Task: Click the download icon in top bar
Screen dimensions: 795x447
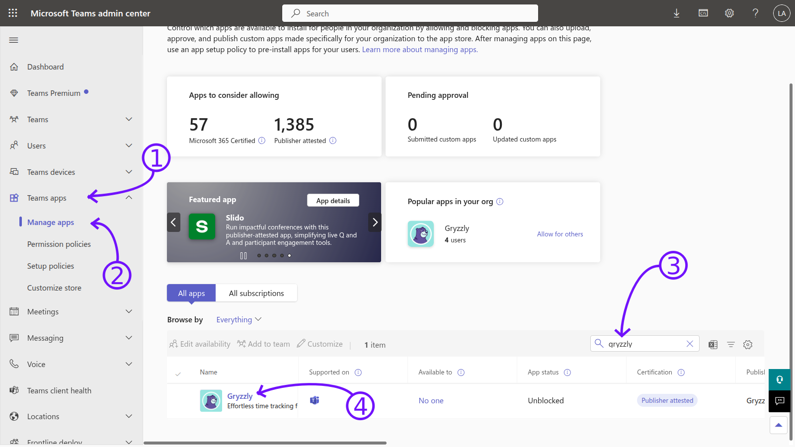Action: click(x=676, y=13)
